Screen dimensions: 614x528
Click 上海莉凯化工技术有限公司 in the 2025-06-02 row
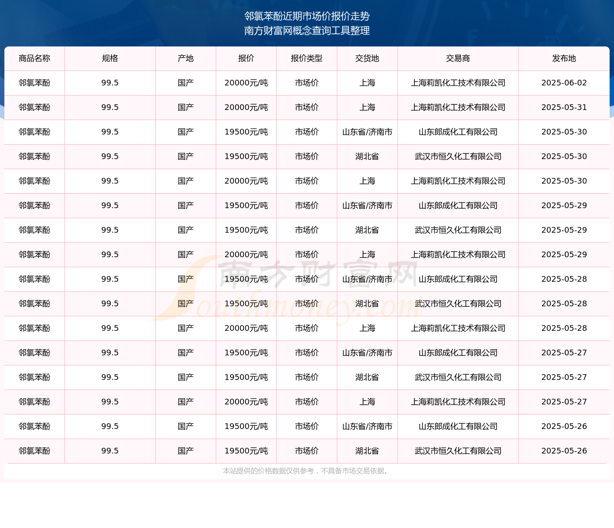(x=458, y=83)
